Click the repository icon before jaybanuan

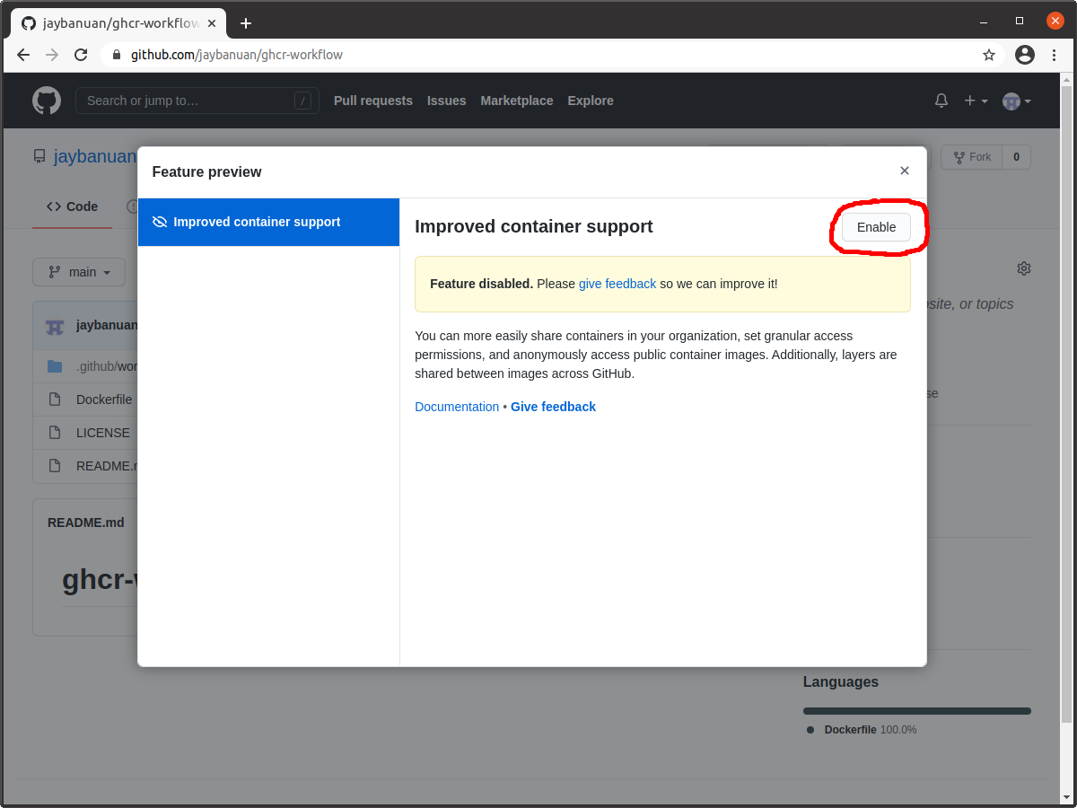point(39,156)
